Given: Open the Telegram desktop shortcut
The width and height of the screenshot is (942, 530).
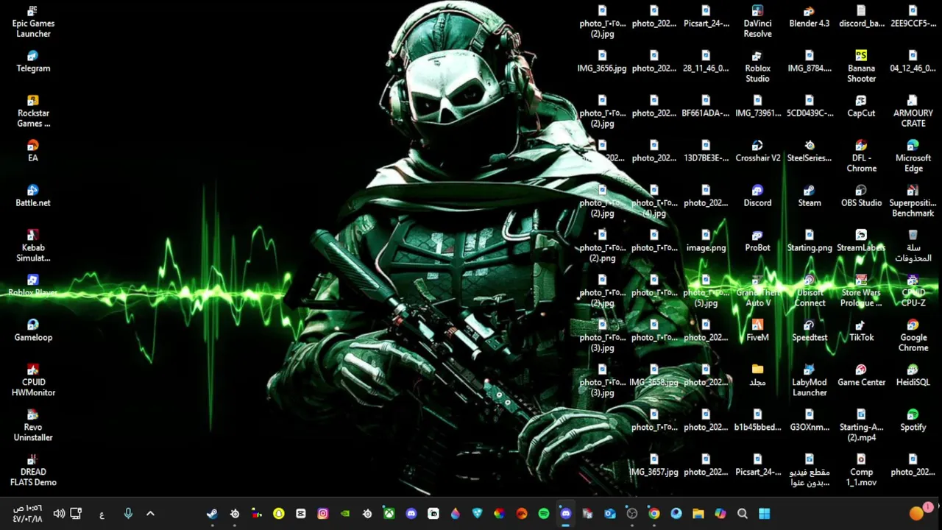Looking at the screenshot, I should [x=33, y=62].
